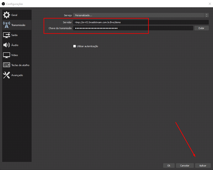
Task: Click the Serviço label text
Action: (68, 15)
